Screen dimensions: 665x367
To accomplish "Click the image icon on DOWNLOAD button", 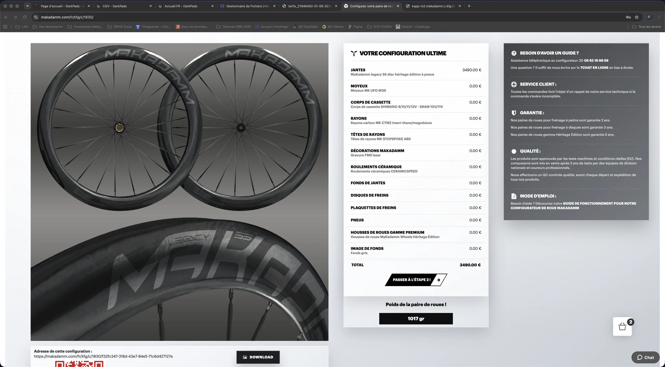I will pos(245,357).
